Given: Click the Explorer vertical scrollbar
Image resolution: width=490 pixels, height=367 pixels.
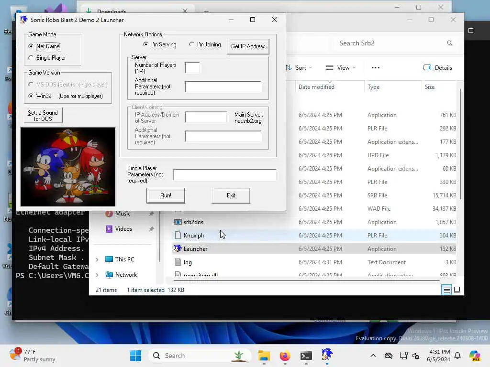Looking at the screenshot, I should coord(460,143).
